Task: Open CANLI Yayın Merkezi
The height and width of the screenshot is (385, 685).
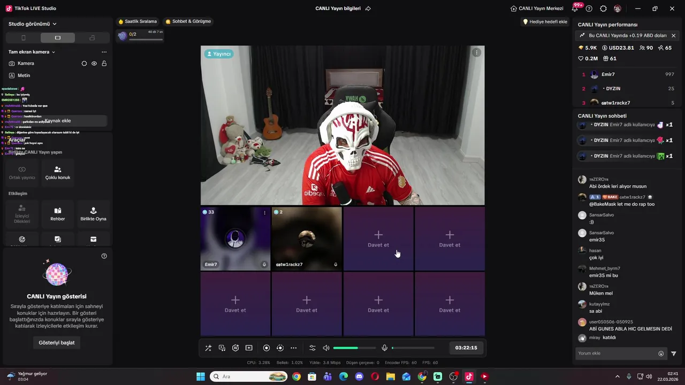Action: [x=537, y=9]
